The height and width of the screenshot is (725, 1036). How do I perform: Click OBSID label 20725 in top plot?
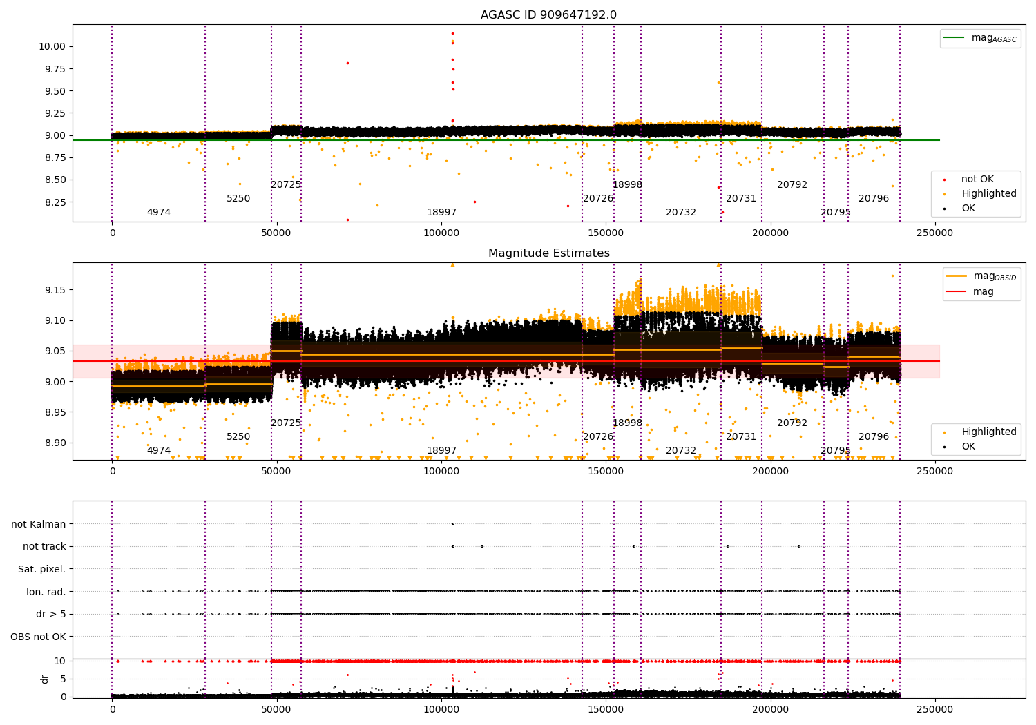pyautogui.click(x=286, y=185)
